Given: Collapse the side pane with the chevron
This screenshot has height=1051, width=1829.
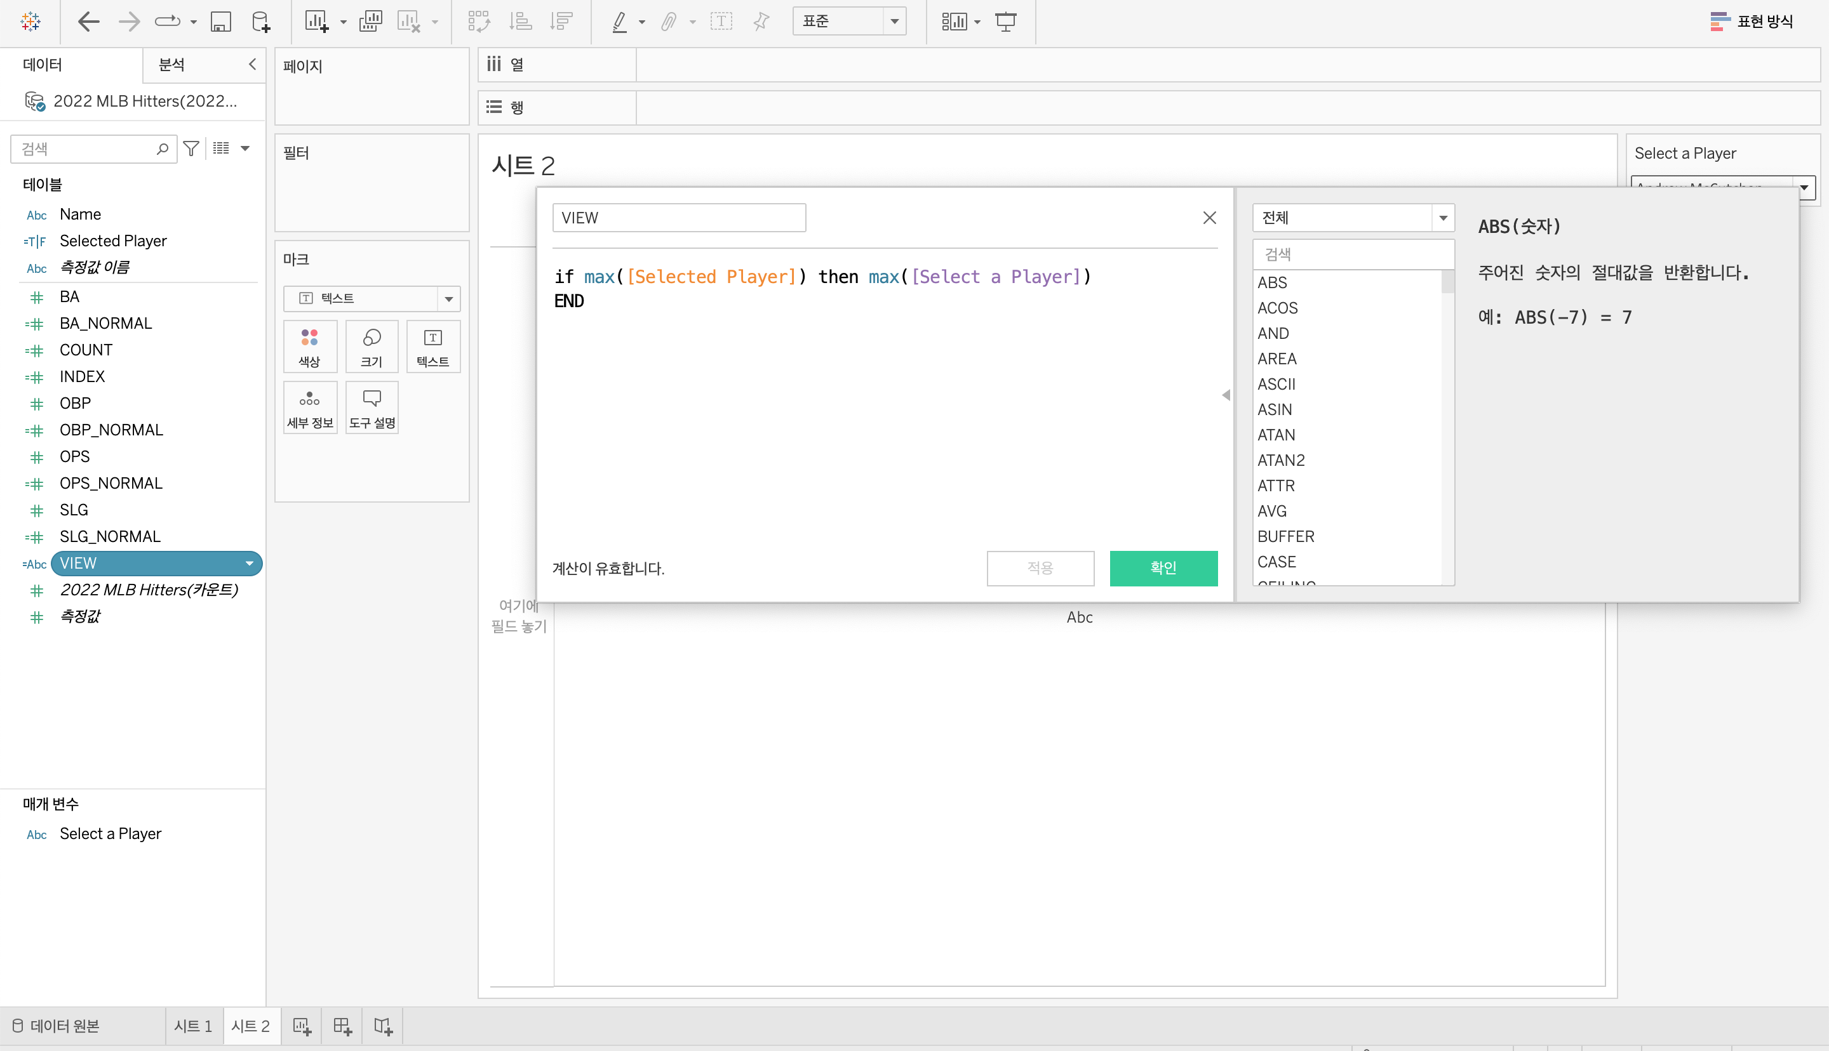Looking at the screenshot, I should pos(252,64).
